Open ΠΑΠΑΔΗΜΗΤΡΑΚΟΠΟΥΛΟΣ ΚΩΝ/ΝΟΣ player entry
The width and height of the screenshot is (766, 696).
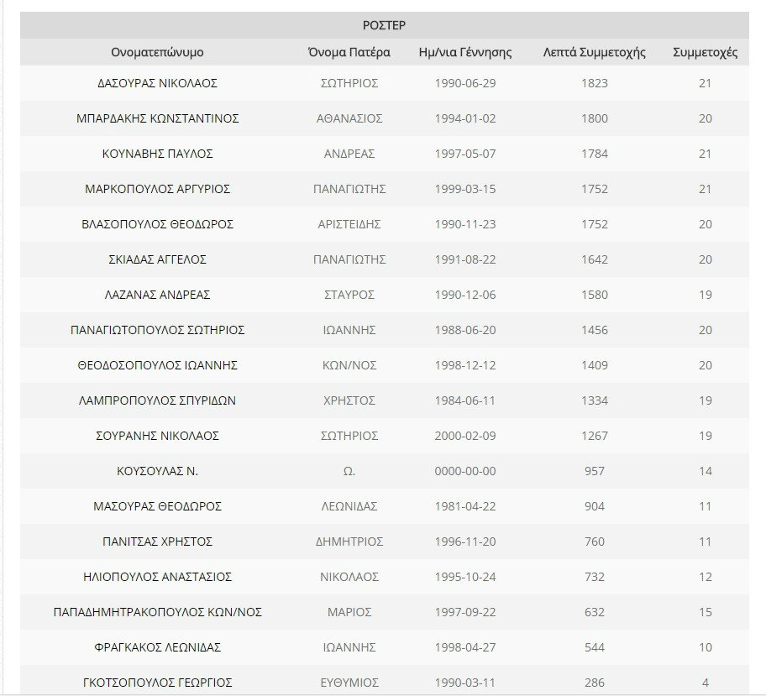[157, 612]
